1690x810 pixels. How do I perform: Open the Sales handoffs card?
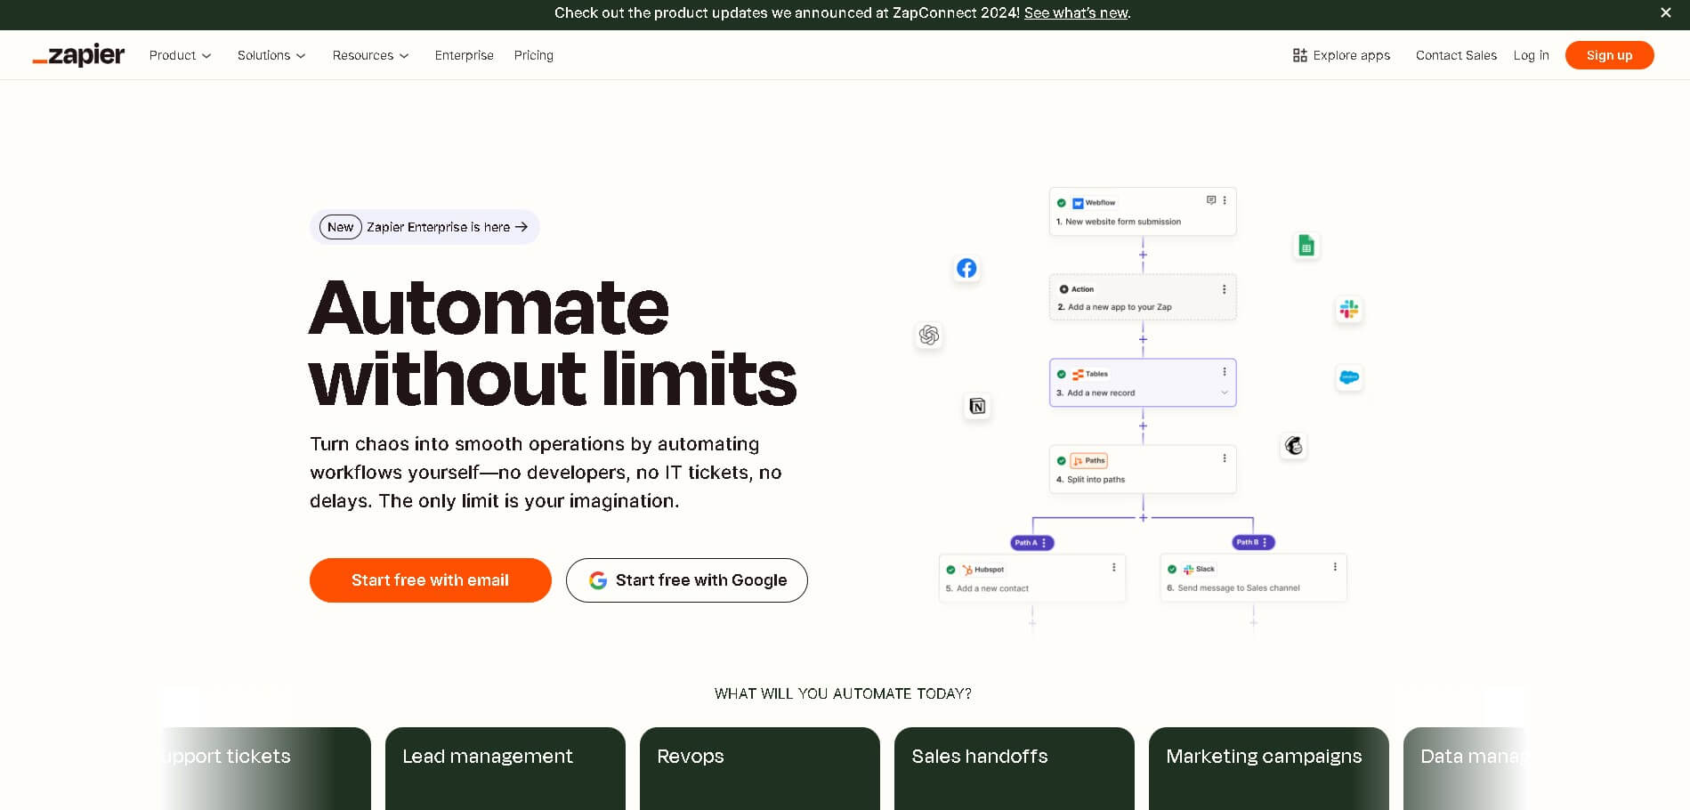(x=1015, y=769)
